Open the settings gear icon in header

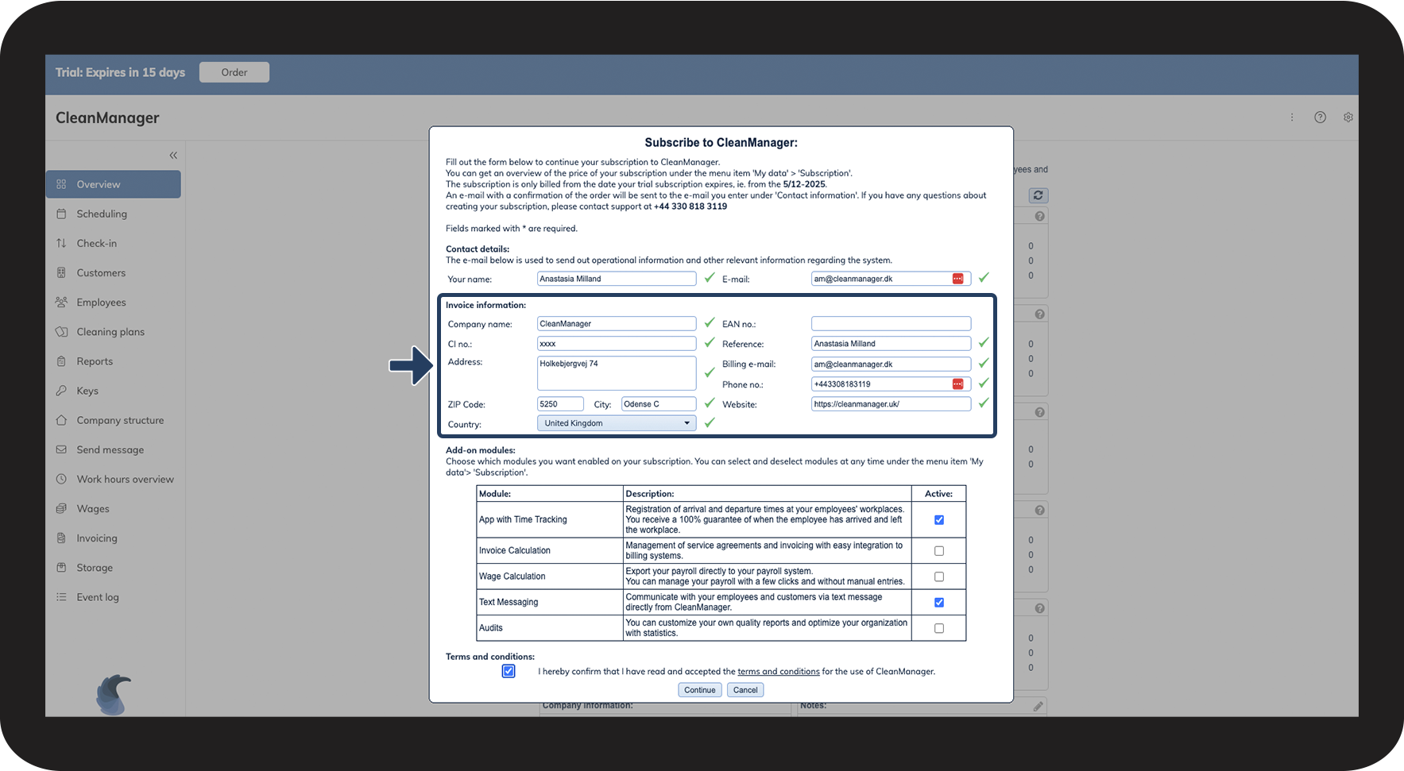(x=1348, y=118)
